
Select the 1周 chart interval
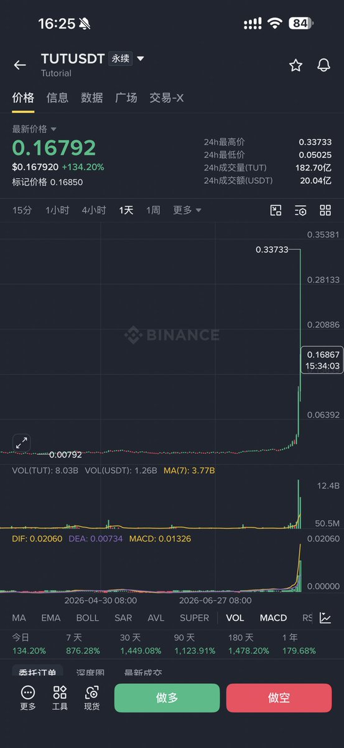coord(153,210)
